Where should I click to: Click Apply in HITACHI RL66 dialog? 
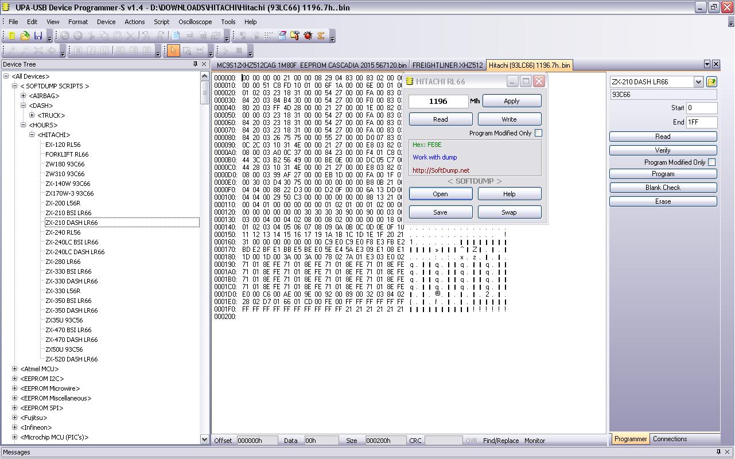512,101
